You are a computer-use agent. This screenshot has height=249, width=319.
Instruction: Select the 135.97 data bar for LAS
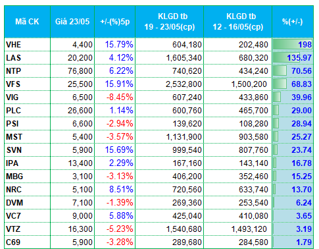point(293,58)
